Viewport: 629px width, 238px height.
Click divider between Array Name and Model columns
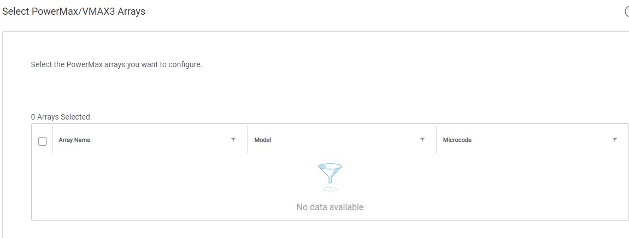tap(247, 140)
